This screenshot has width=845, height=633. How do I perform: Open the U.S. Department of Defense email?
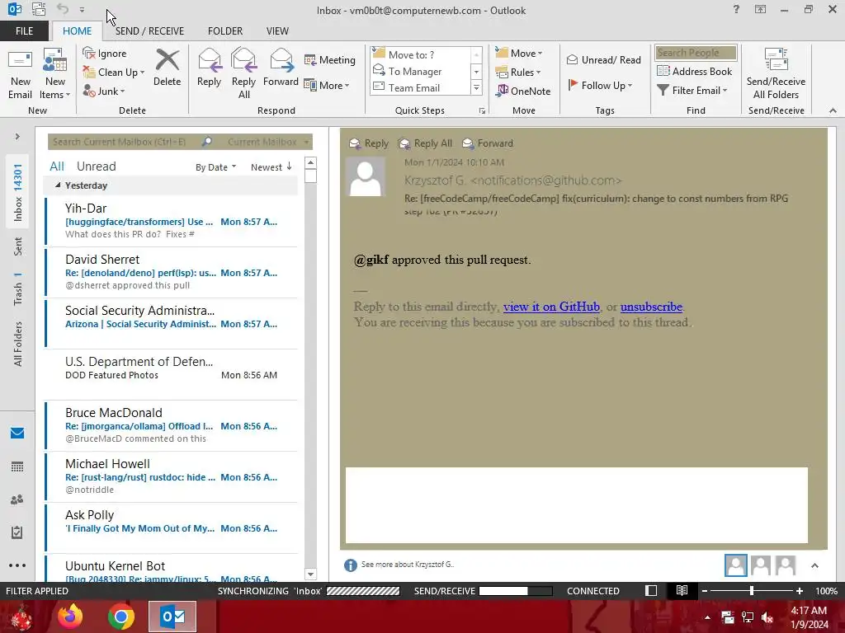pyautogui.click(x=172, y=375)
